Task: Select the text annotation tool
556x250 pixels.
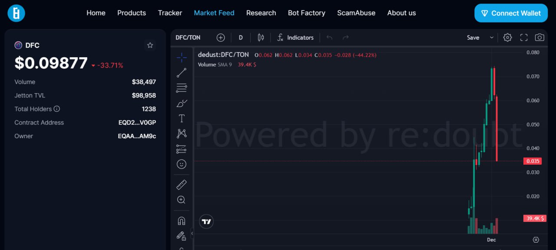Action: coord(182,119)
